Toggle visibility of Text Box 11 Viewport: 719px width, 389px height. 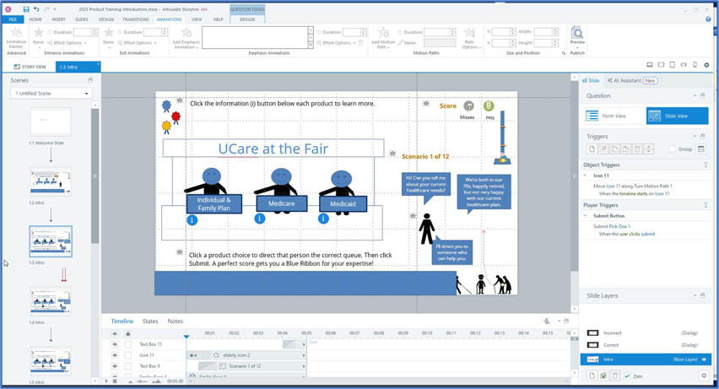(115, 344)
